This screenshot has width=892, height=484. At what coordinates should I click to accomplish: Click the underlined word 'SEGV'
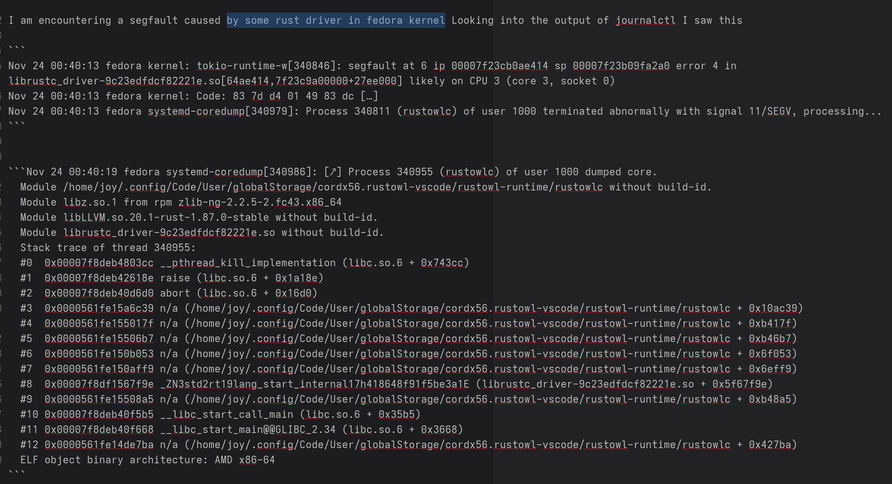pos(779,111)
